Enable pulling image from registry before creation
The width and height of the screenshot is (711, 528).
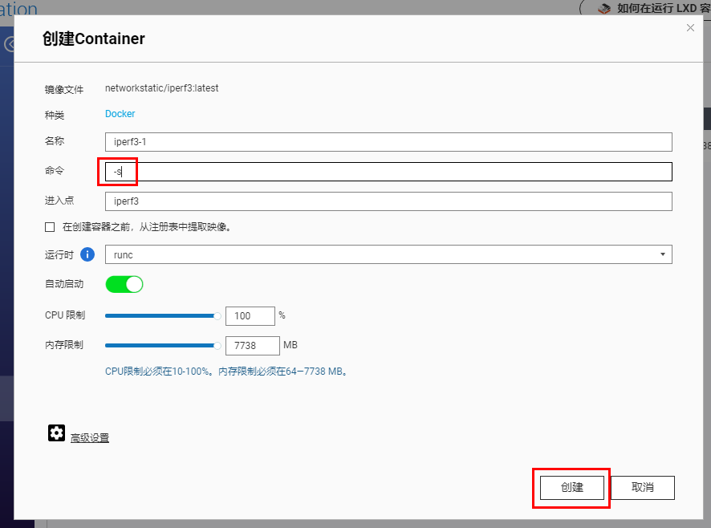click(x=49, y=227)
